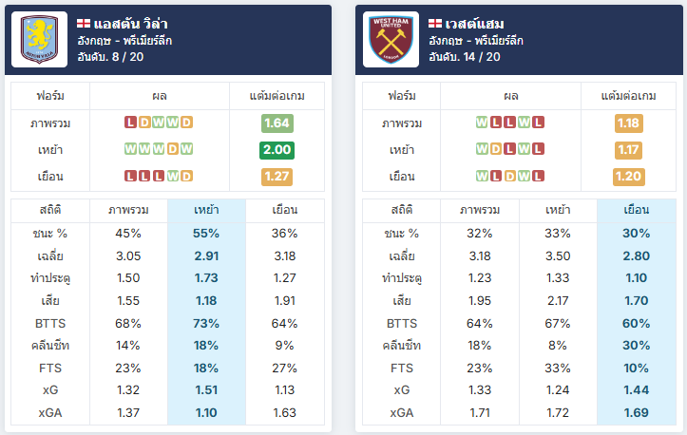Click the แต้มต่อเกม header in West Ham table
Viewport: 687px width, 435px height.
click(x=628, y=96)
